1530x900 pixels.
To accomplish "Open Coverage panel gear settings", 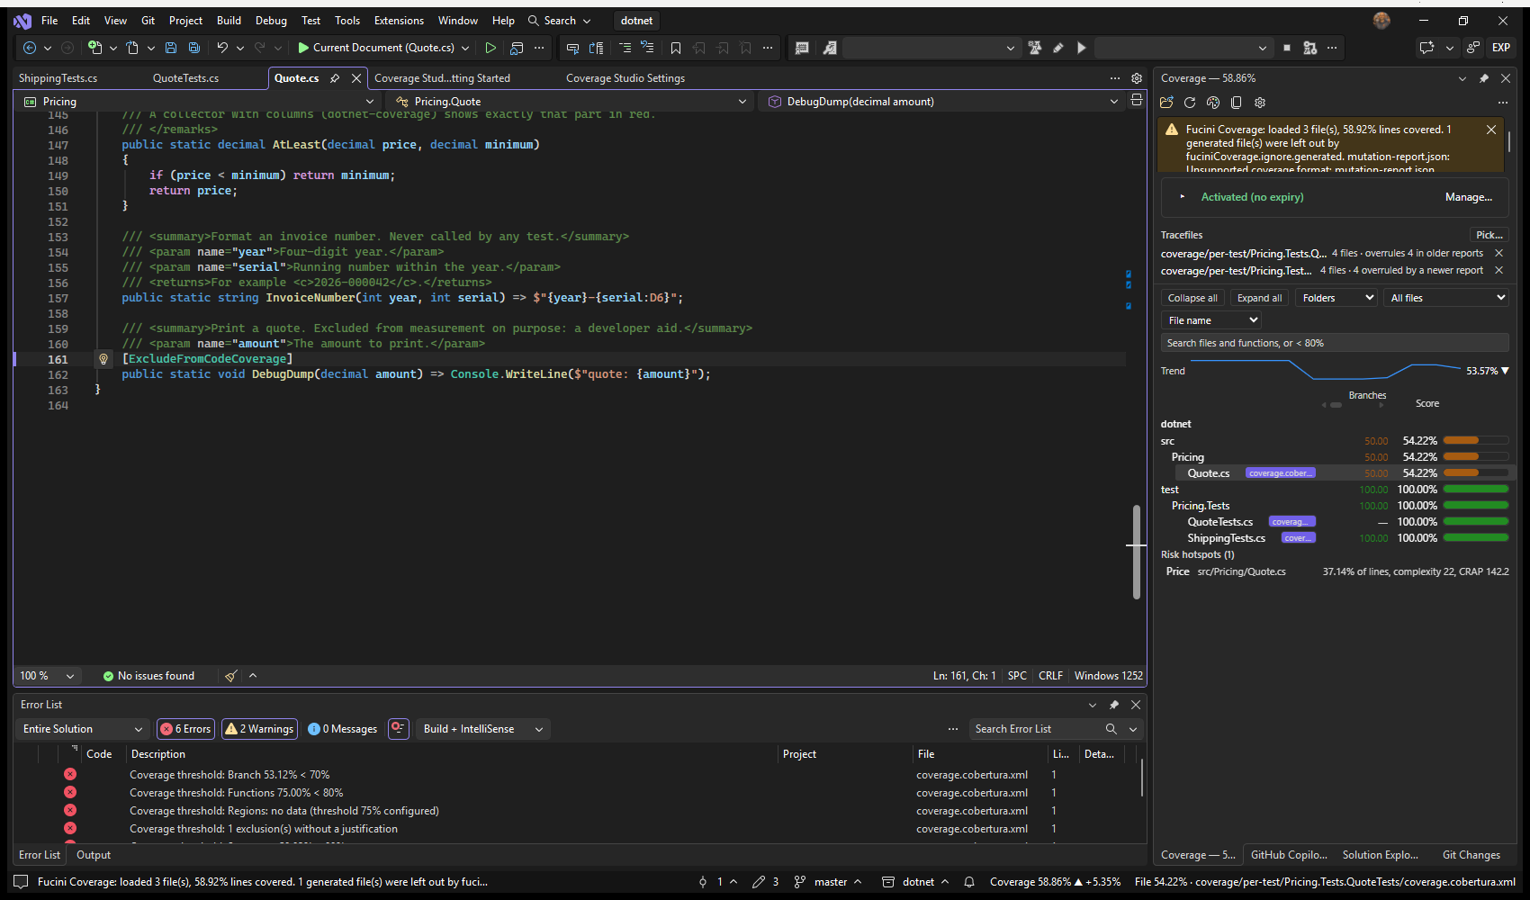I will click(1260, 103).
